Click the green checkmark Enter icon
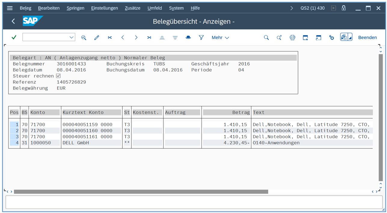This screenshot has width=387, height=213. tap(14, 37)
